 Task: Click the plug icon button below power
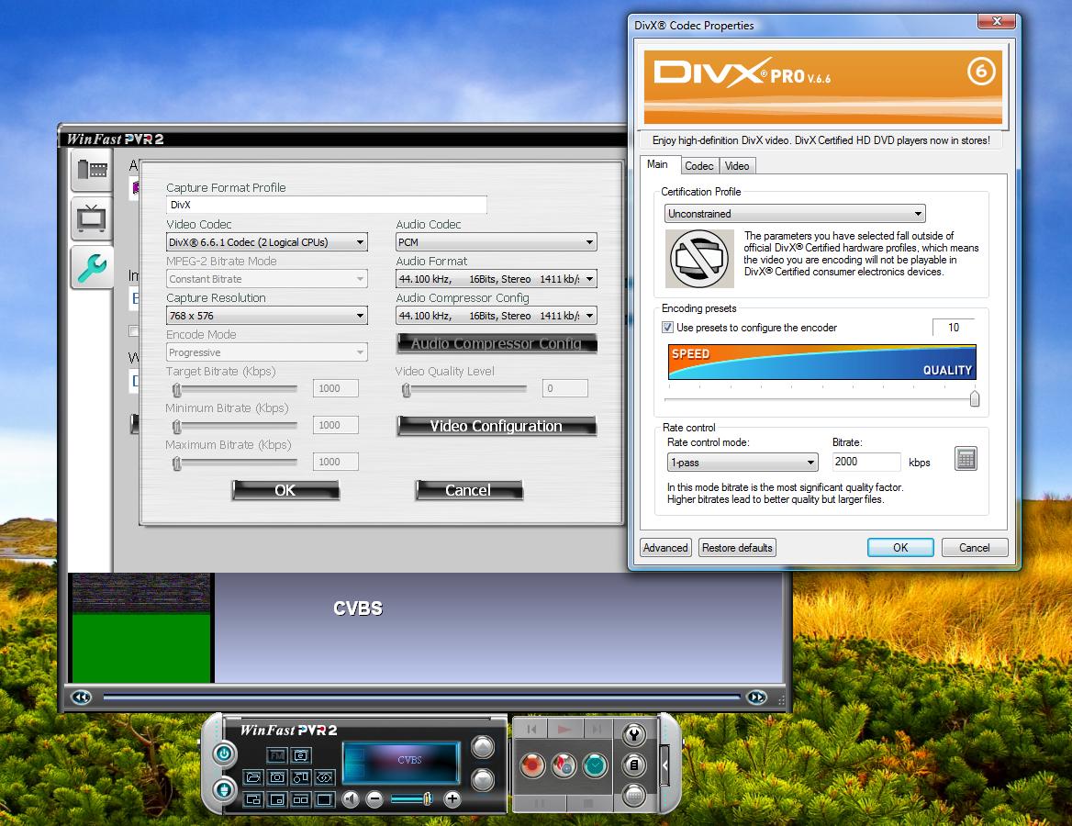pos(224,790)
